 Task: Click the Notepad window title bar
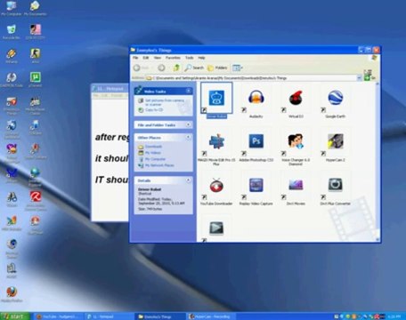click(x=110, y=89)
